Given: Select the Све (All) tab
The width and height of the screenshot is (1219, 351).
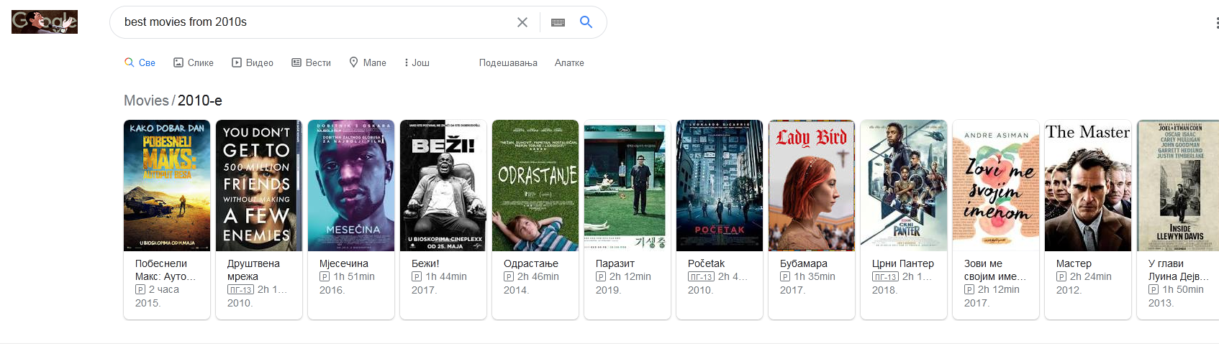Looking at the screenshot, I should pyautogui.click(x=140, y=62).
